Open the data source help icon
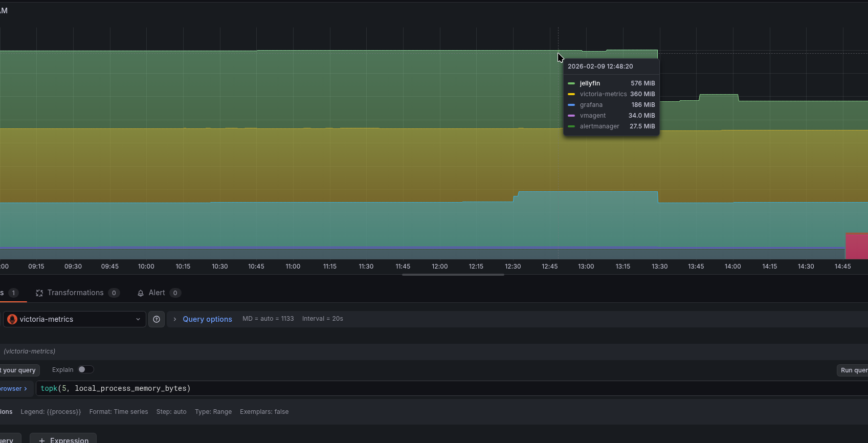This screenshot has width=868, height=443. pyautogui.click(x=157, y=319)
